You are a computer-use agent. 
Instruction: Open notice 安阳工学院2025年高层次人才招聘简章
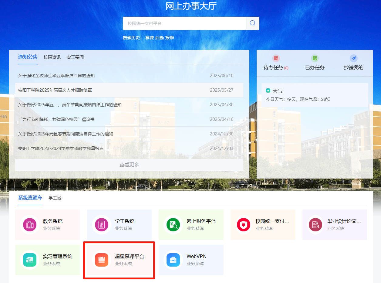point(55,90)
